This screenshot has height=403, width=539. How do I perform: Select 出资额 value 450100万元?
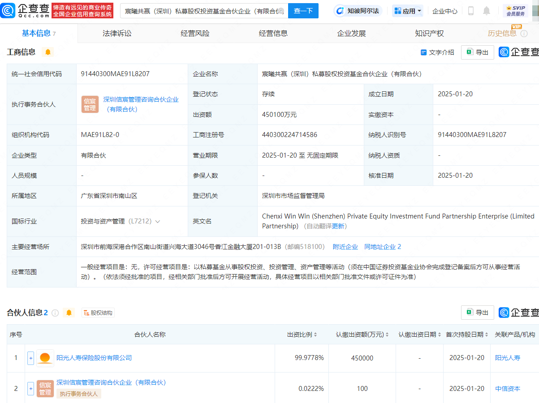pyautogui.click(x=279, y=115)
